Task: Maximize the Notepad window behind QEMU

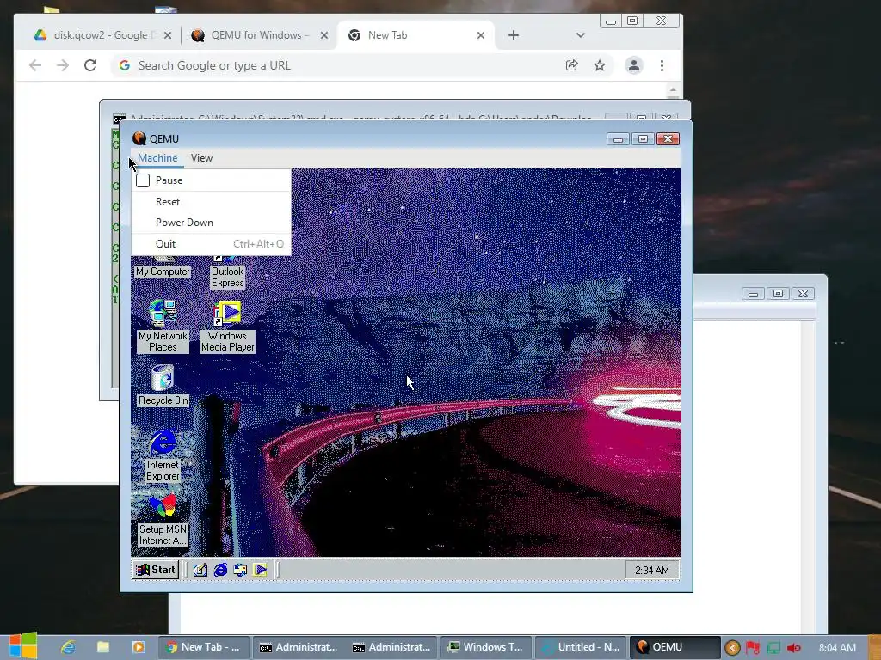Action: 778,294
